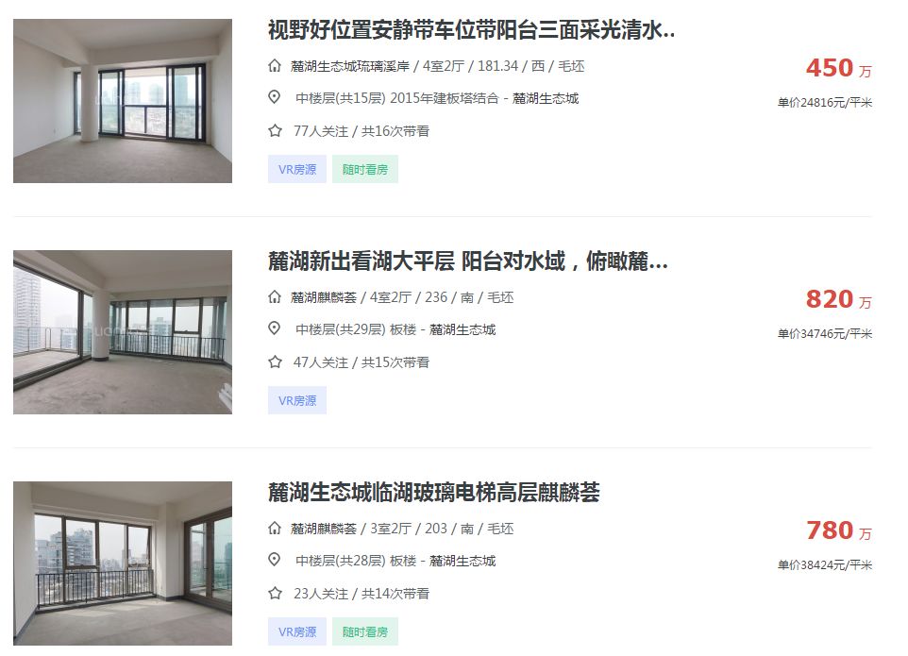
Task: Click location pin icon beside 共29层 text
Action: pos(275,328)
